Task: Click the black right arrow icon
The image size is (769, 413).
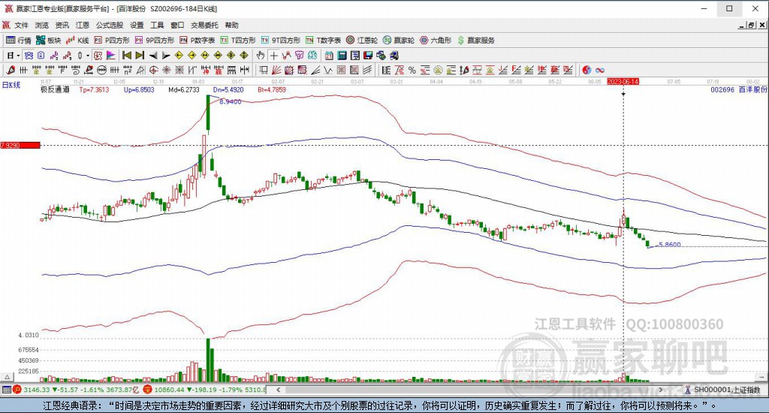Action: (166, 56)
